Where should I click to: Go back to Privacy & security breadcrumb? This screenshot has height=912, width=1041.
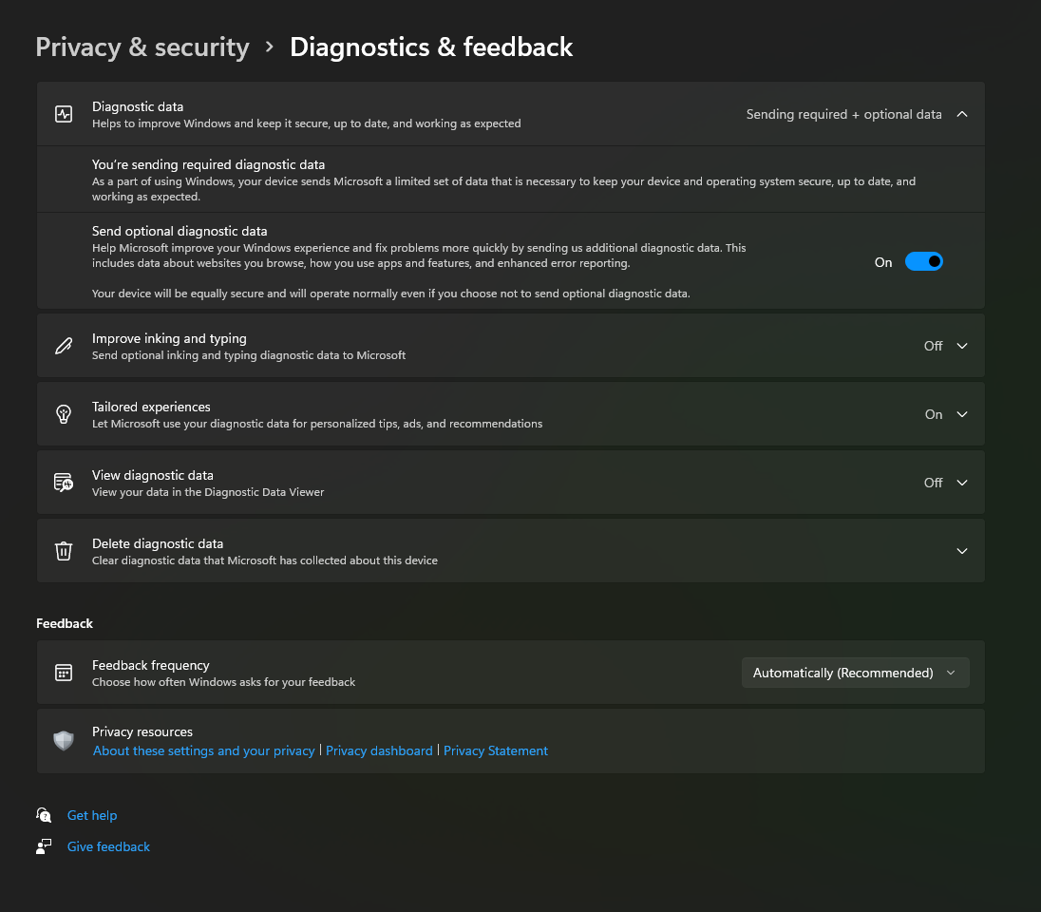(x=142, y=47)
